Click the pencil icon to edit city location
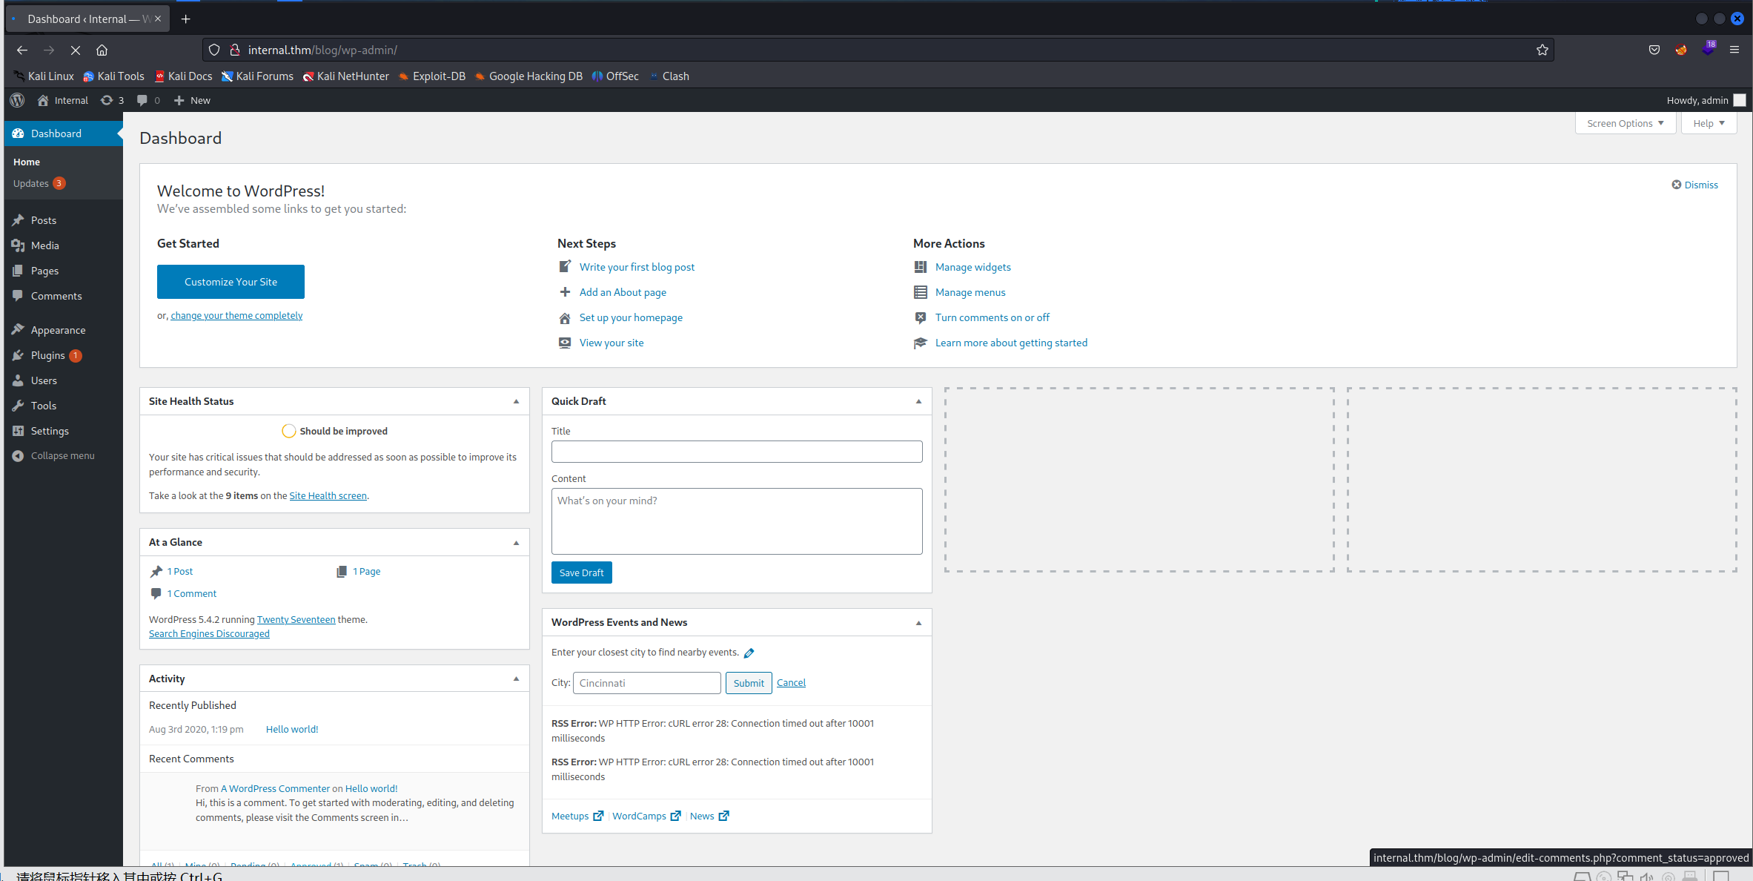Screen dimensions: 1753x881 click(x=749, y=653)
